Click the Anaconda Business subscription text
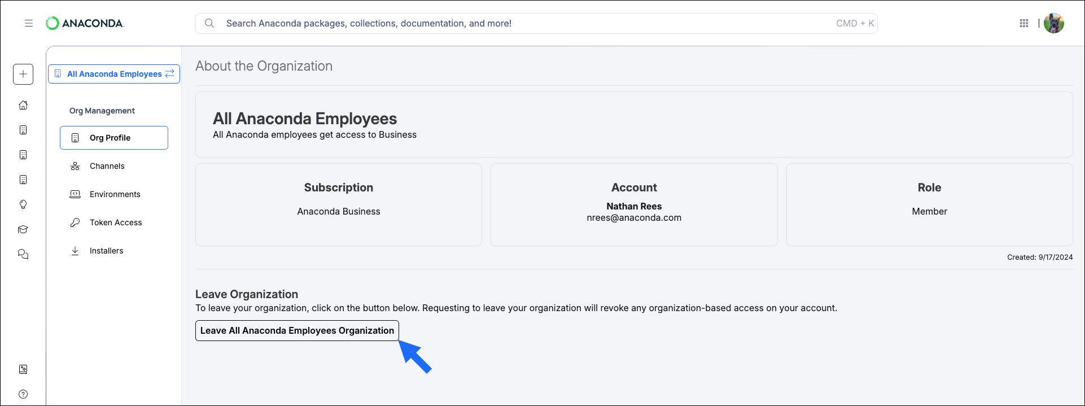1085x406 pixels. pos(339,211)
